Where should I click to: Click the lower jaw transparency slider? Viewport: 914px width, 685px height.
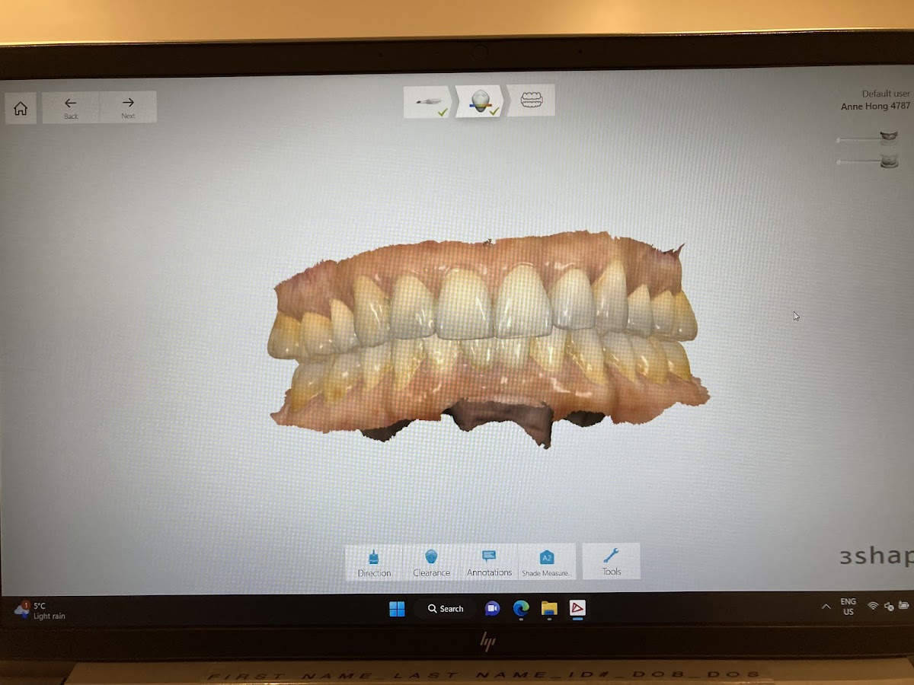[x=857, y=162]
